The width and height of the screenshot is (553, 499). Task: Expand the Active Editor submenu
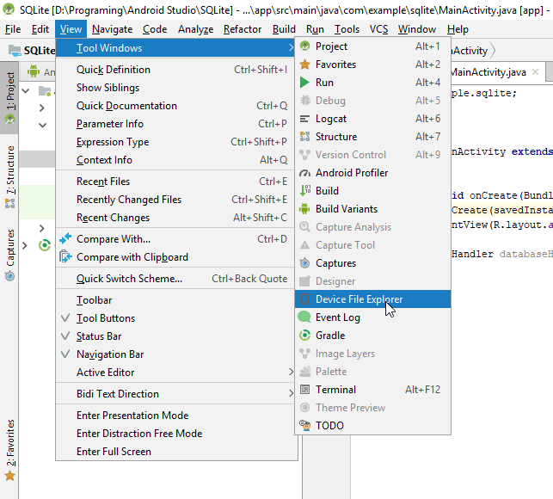pyautogui.click(x=175, y=372)
